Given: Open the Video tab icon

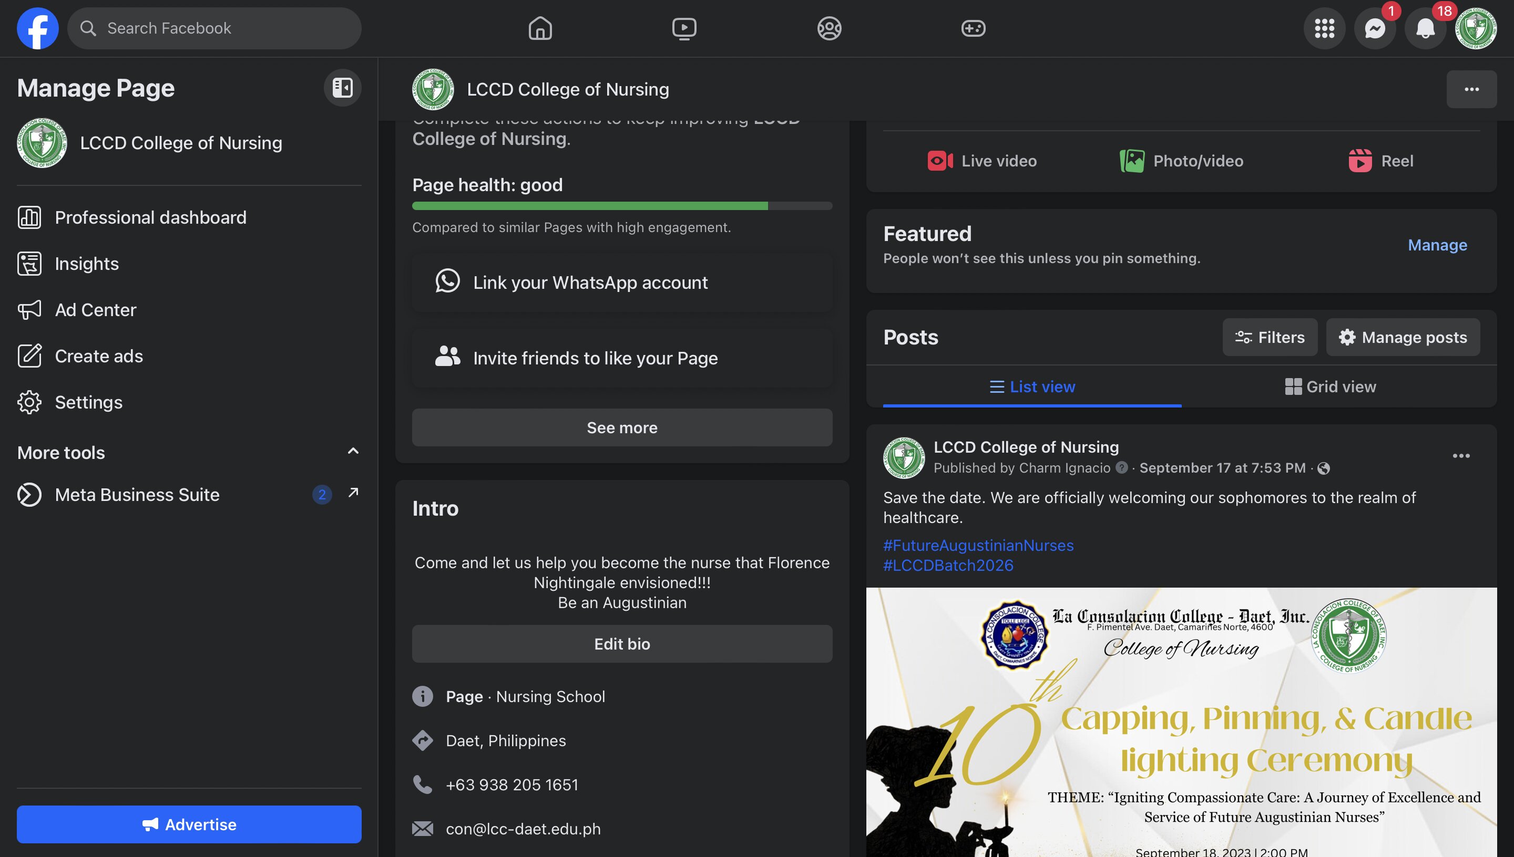Looking at the screenshot, I should [x=684, y=28].
